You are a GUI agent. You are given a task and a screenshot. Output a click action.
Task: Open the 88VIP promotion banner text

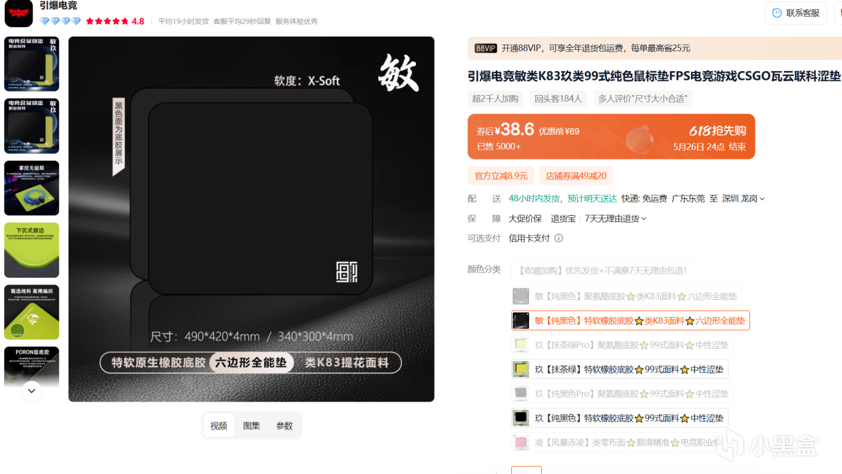pyautogui.click(x=596, y=49)
